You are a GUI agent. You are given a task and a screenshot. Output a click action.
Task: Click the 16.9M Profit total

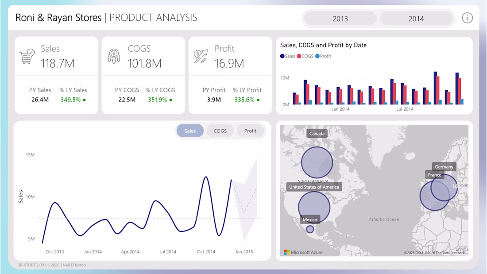point(229,63)
